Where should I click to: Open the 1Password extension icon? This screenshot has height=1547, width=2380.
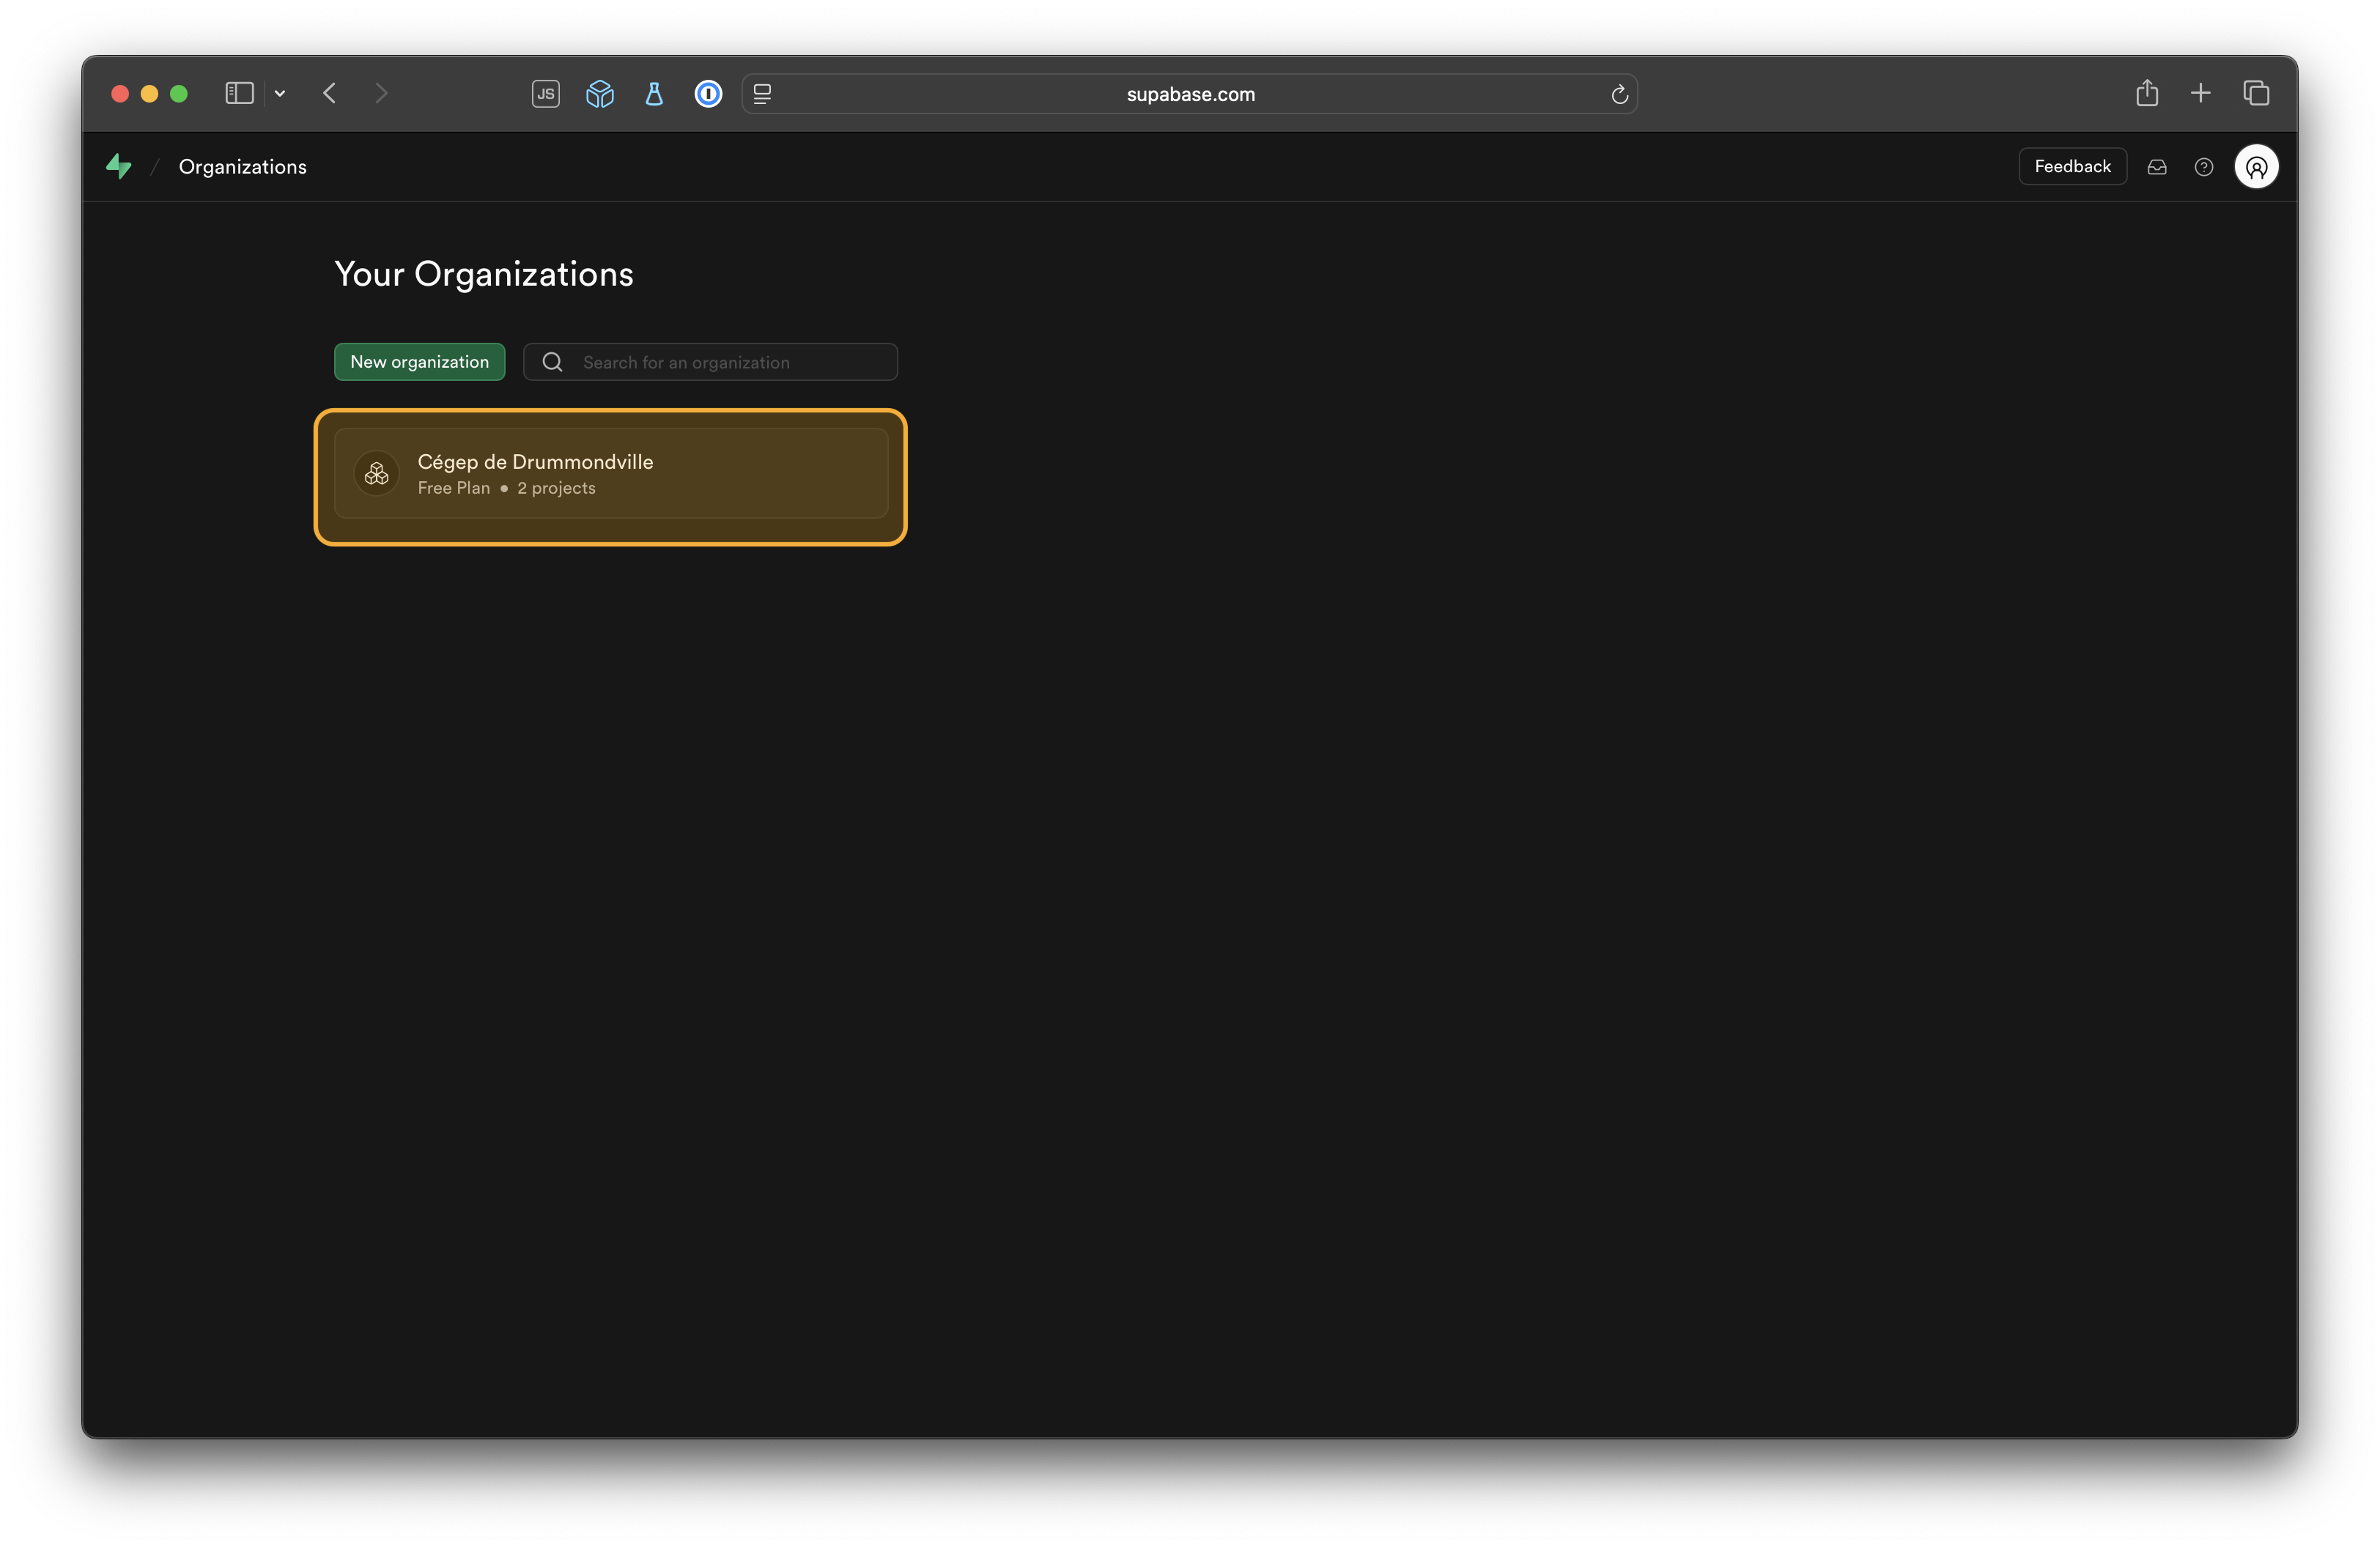point(708,94)
